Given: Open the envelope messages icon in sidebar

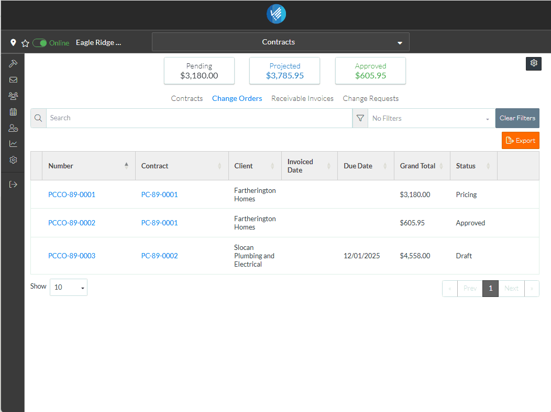Looking at the screenshot, I should tap(13, 80).
